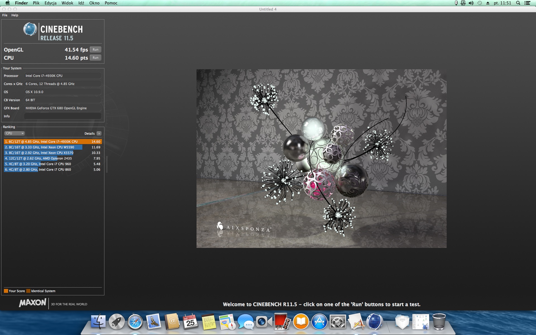
Task: Open Mail eagle stamp icon in Dock
Action: pyautogui.click(x=154, y=322)
